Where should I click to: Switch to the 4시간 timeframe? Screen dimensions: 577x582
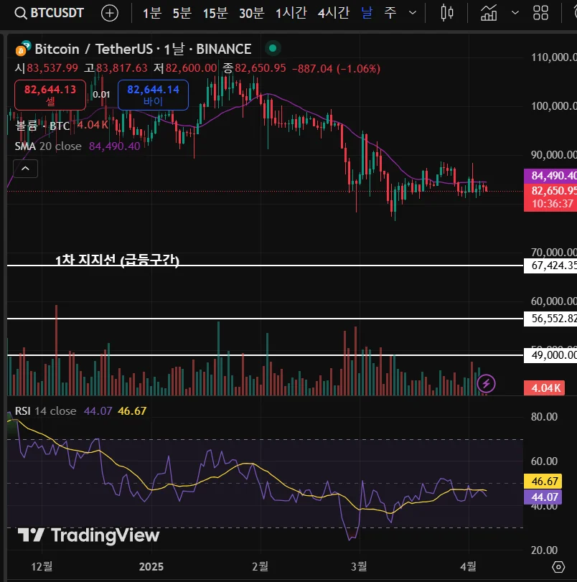(333, 14)
